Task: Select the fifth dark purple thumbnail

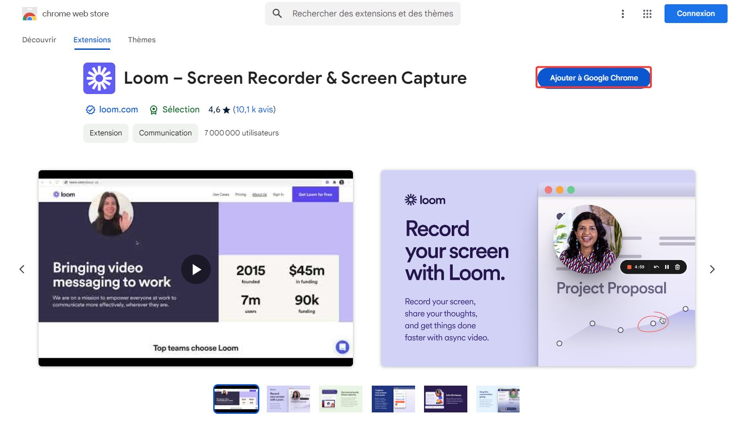Action: pyautogui.click(x=446, y=399)
